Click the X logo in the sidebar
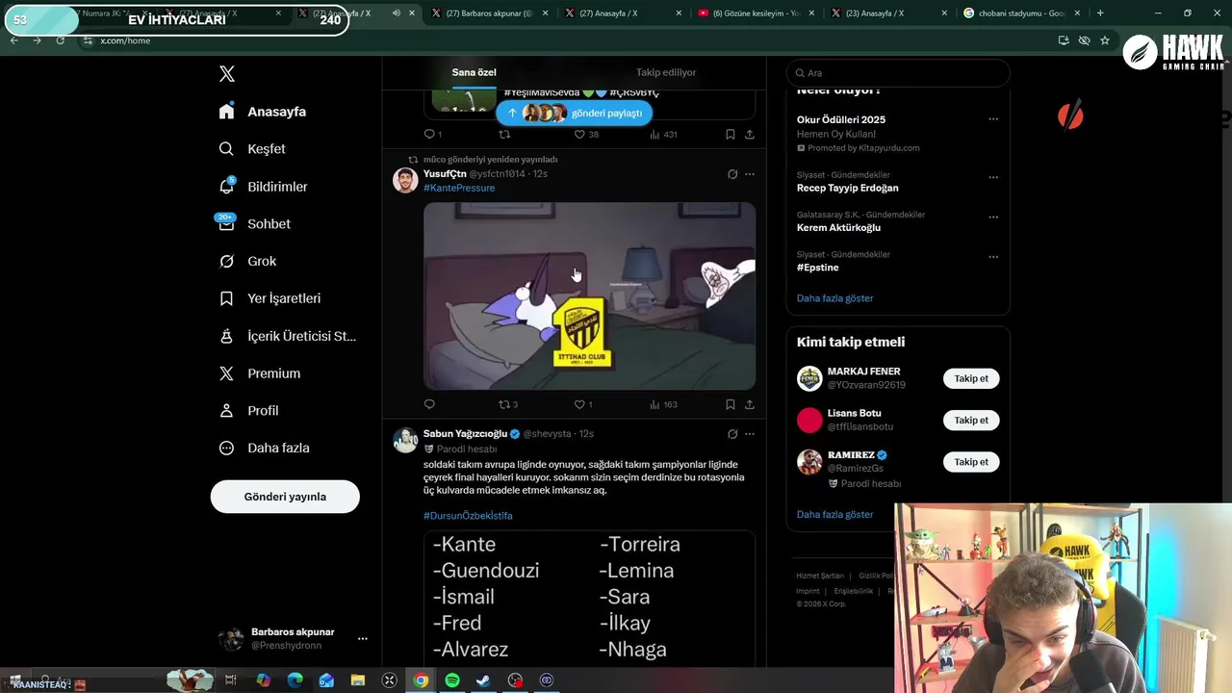1232x693 pixels. click(x=227, y=74)
